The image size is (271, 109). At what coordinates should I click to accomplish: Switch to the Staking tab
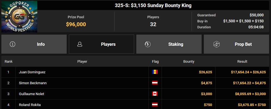pos(169,44)
